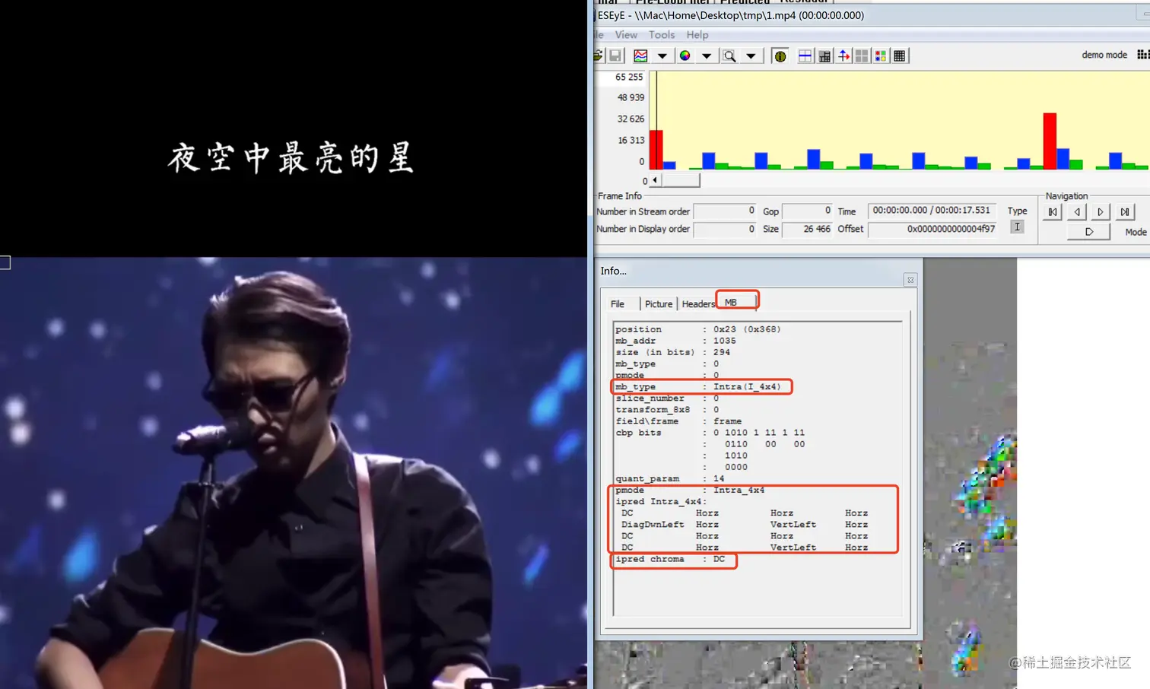The image size is (1150, 689).
Task: Jump to last frame navigation button
Action: coord(1125,212)
